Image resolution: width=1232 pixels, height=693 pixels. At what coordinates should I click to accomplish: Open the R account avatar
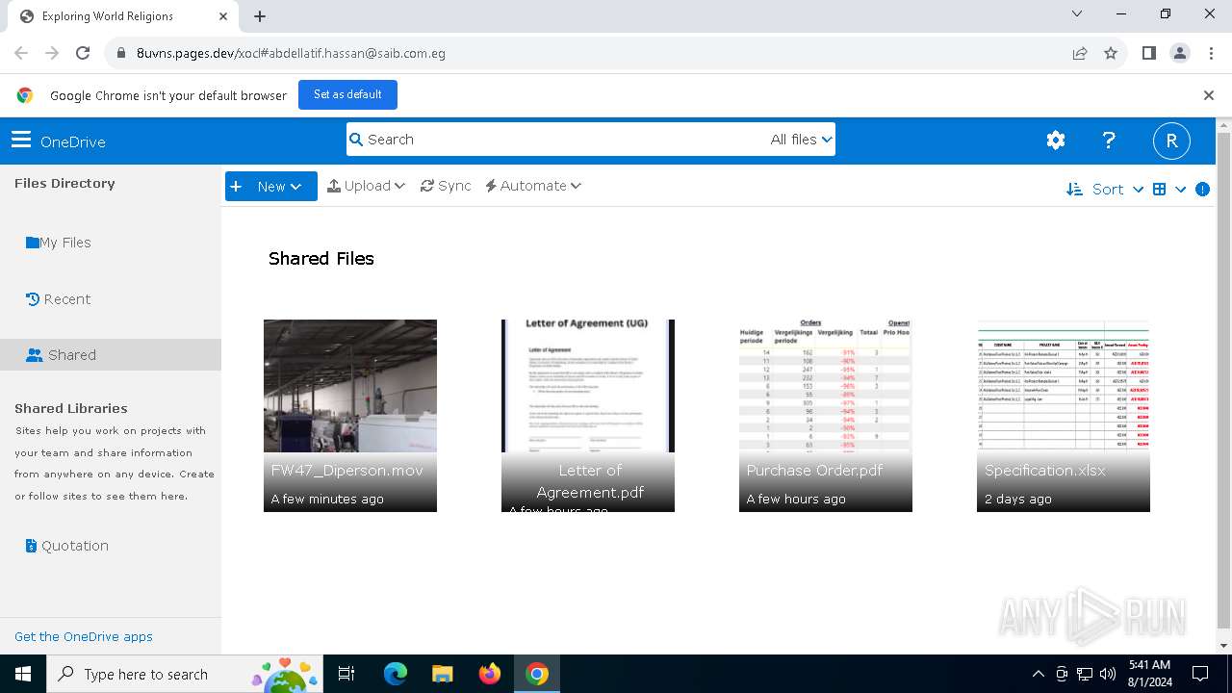point(1171,141)
